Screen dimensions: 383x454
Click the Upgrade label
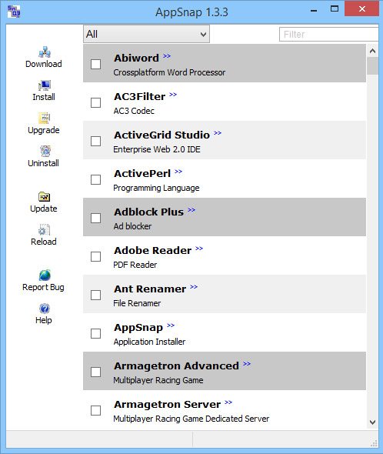pos(44,130)
